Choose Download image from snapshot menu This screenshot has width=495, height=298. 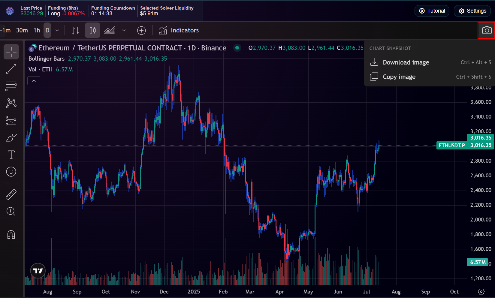coord(406,62)
